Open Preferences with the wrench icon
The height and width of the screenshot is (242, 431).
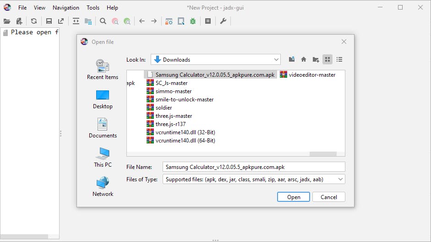(x=223, y=21)
